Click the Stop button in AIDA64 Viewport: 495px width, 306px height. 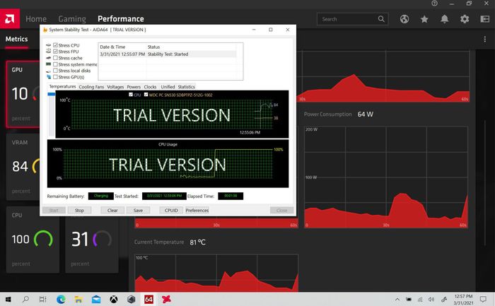tap(79, 210)
